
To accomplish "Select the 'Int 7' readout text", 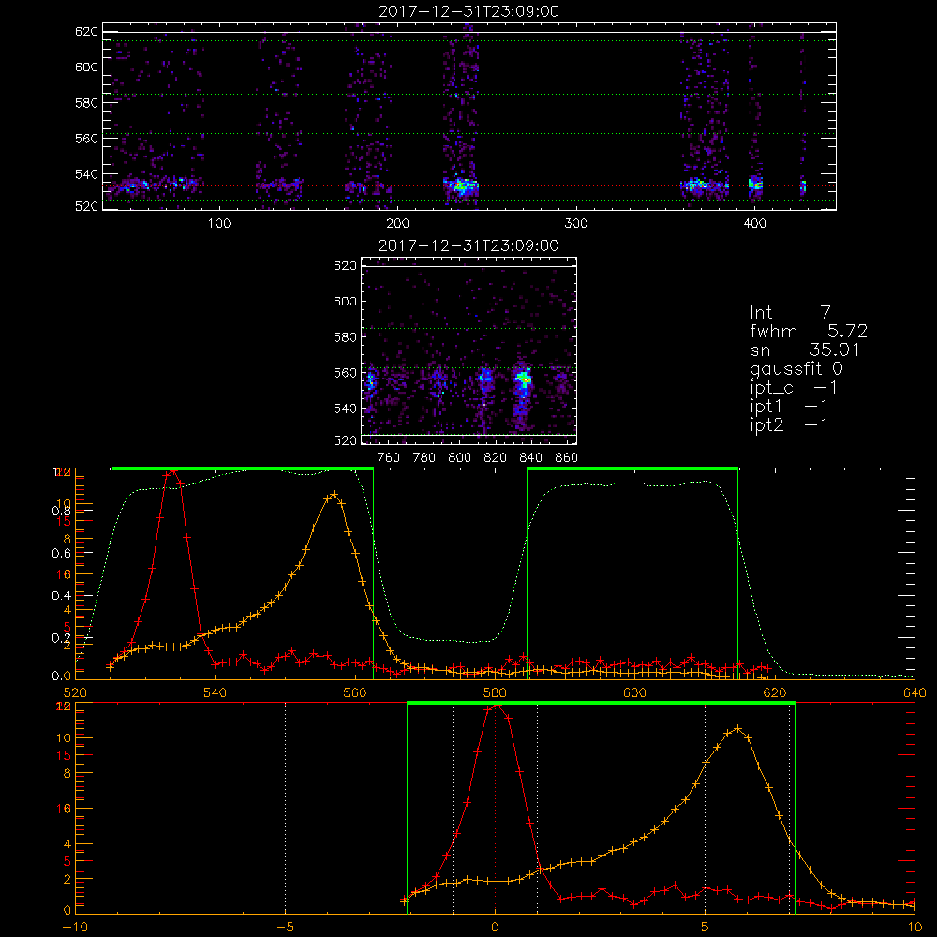I will [790, 312].
